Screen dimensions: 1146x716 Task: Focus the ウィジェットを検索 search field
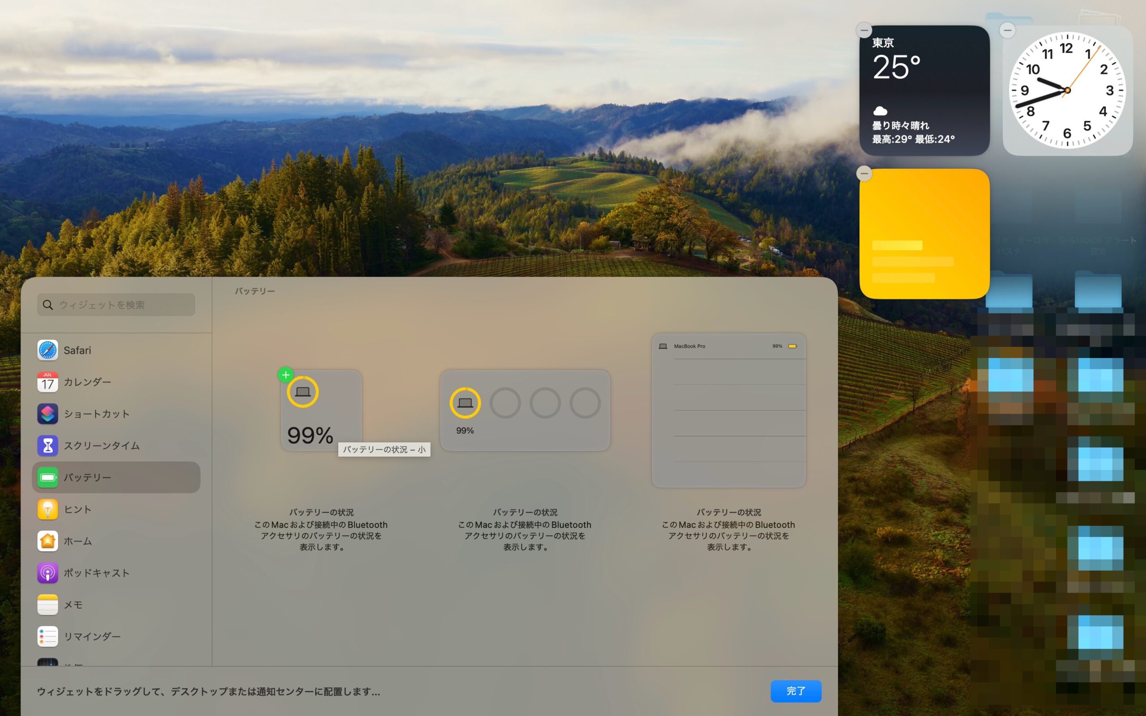click(116, 304)
